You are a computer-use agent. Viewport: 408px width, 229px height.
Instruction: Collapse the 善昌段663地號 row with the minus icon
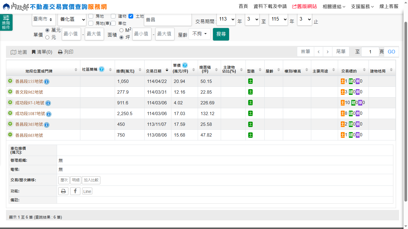(10, 135)
